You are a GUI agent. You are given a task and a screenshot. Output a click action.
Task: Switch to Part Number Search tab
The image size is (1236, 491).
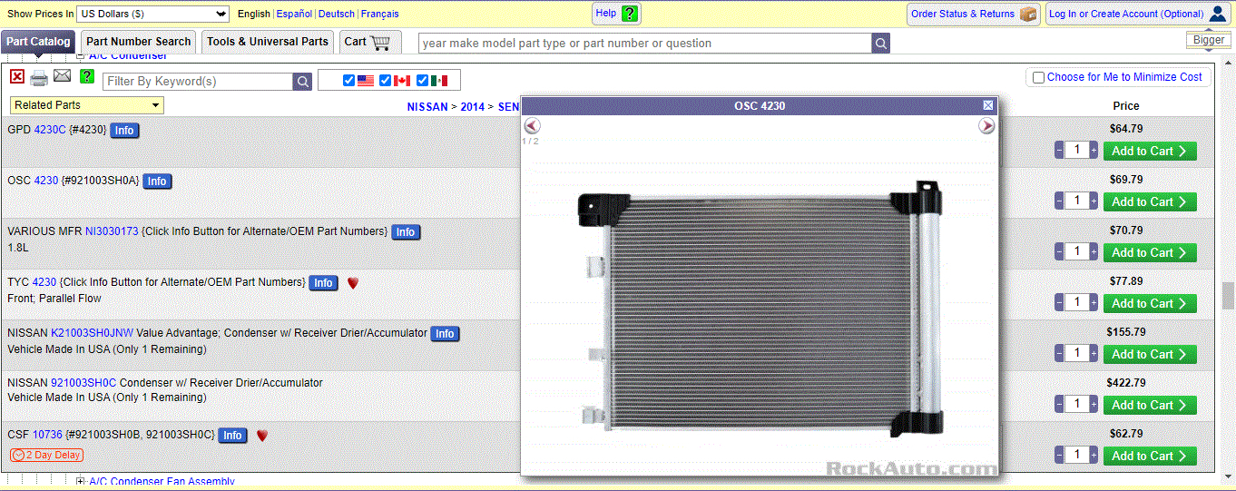coord(139,42)
